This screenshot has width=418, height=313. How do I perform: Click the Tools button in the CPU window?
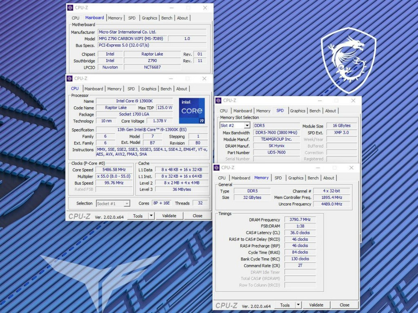pyautogui.click(x=138, y=216)
